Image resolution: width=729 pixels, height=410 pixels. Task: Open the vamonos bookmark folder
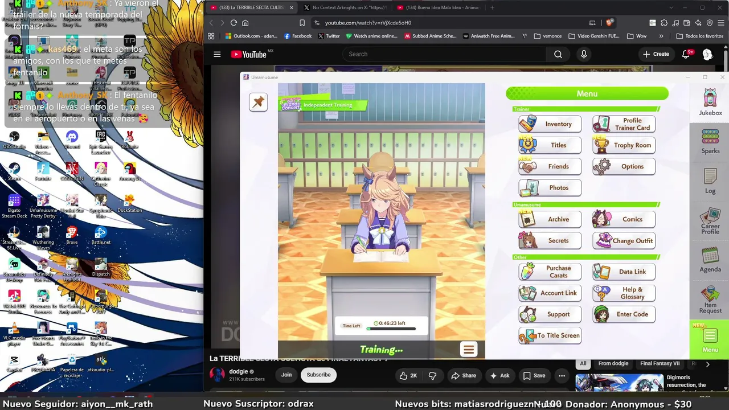[548, 36]
